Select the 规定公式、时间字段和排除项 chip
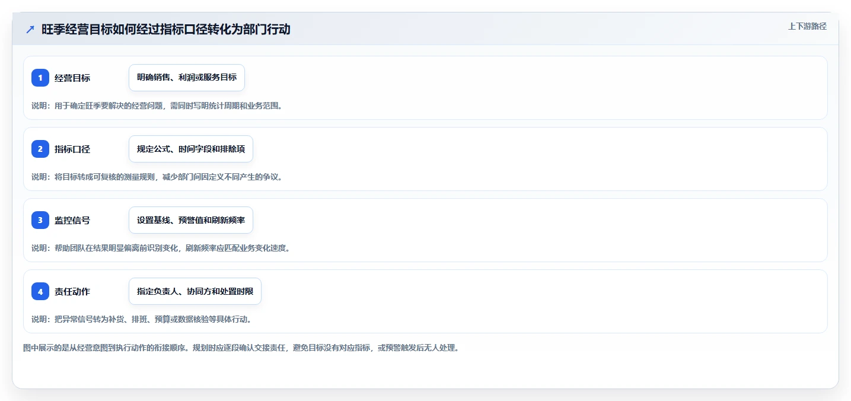Screen dimensions: 851x401 tap(191, 149)
